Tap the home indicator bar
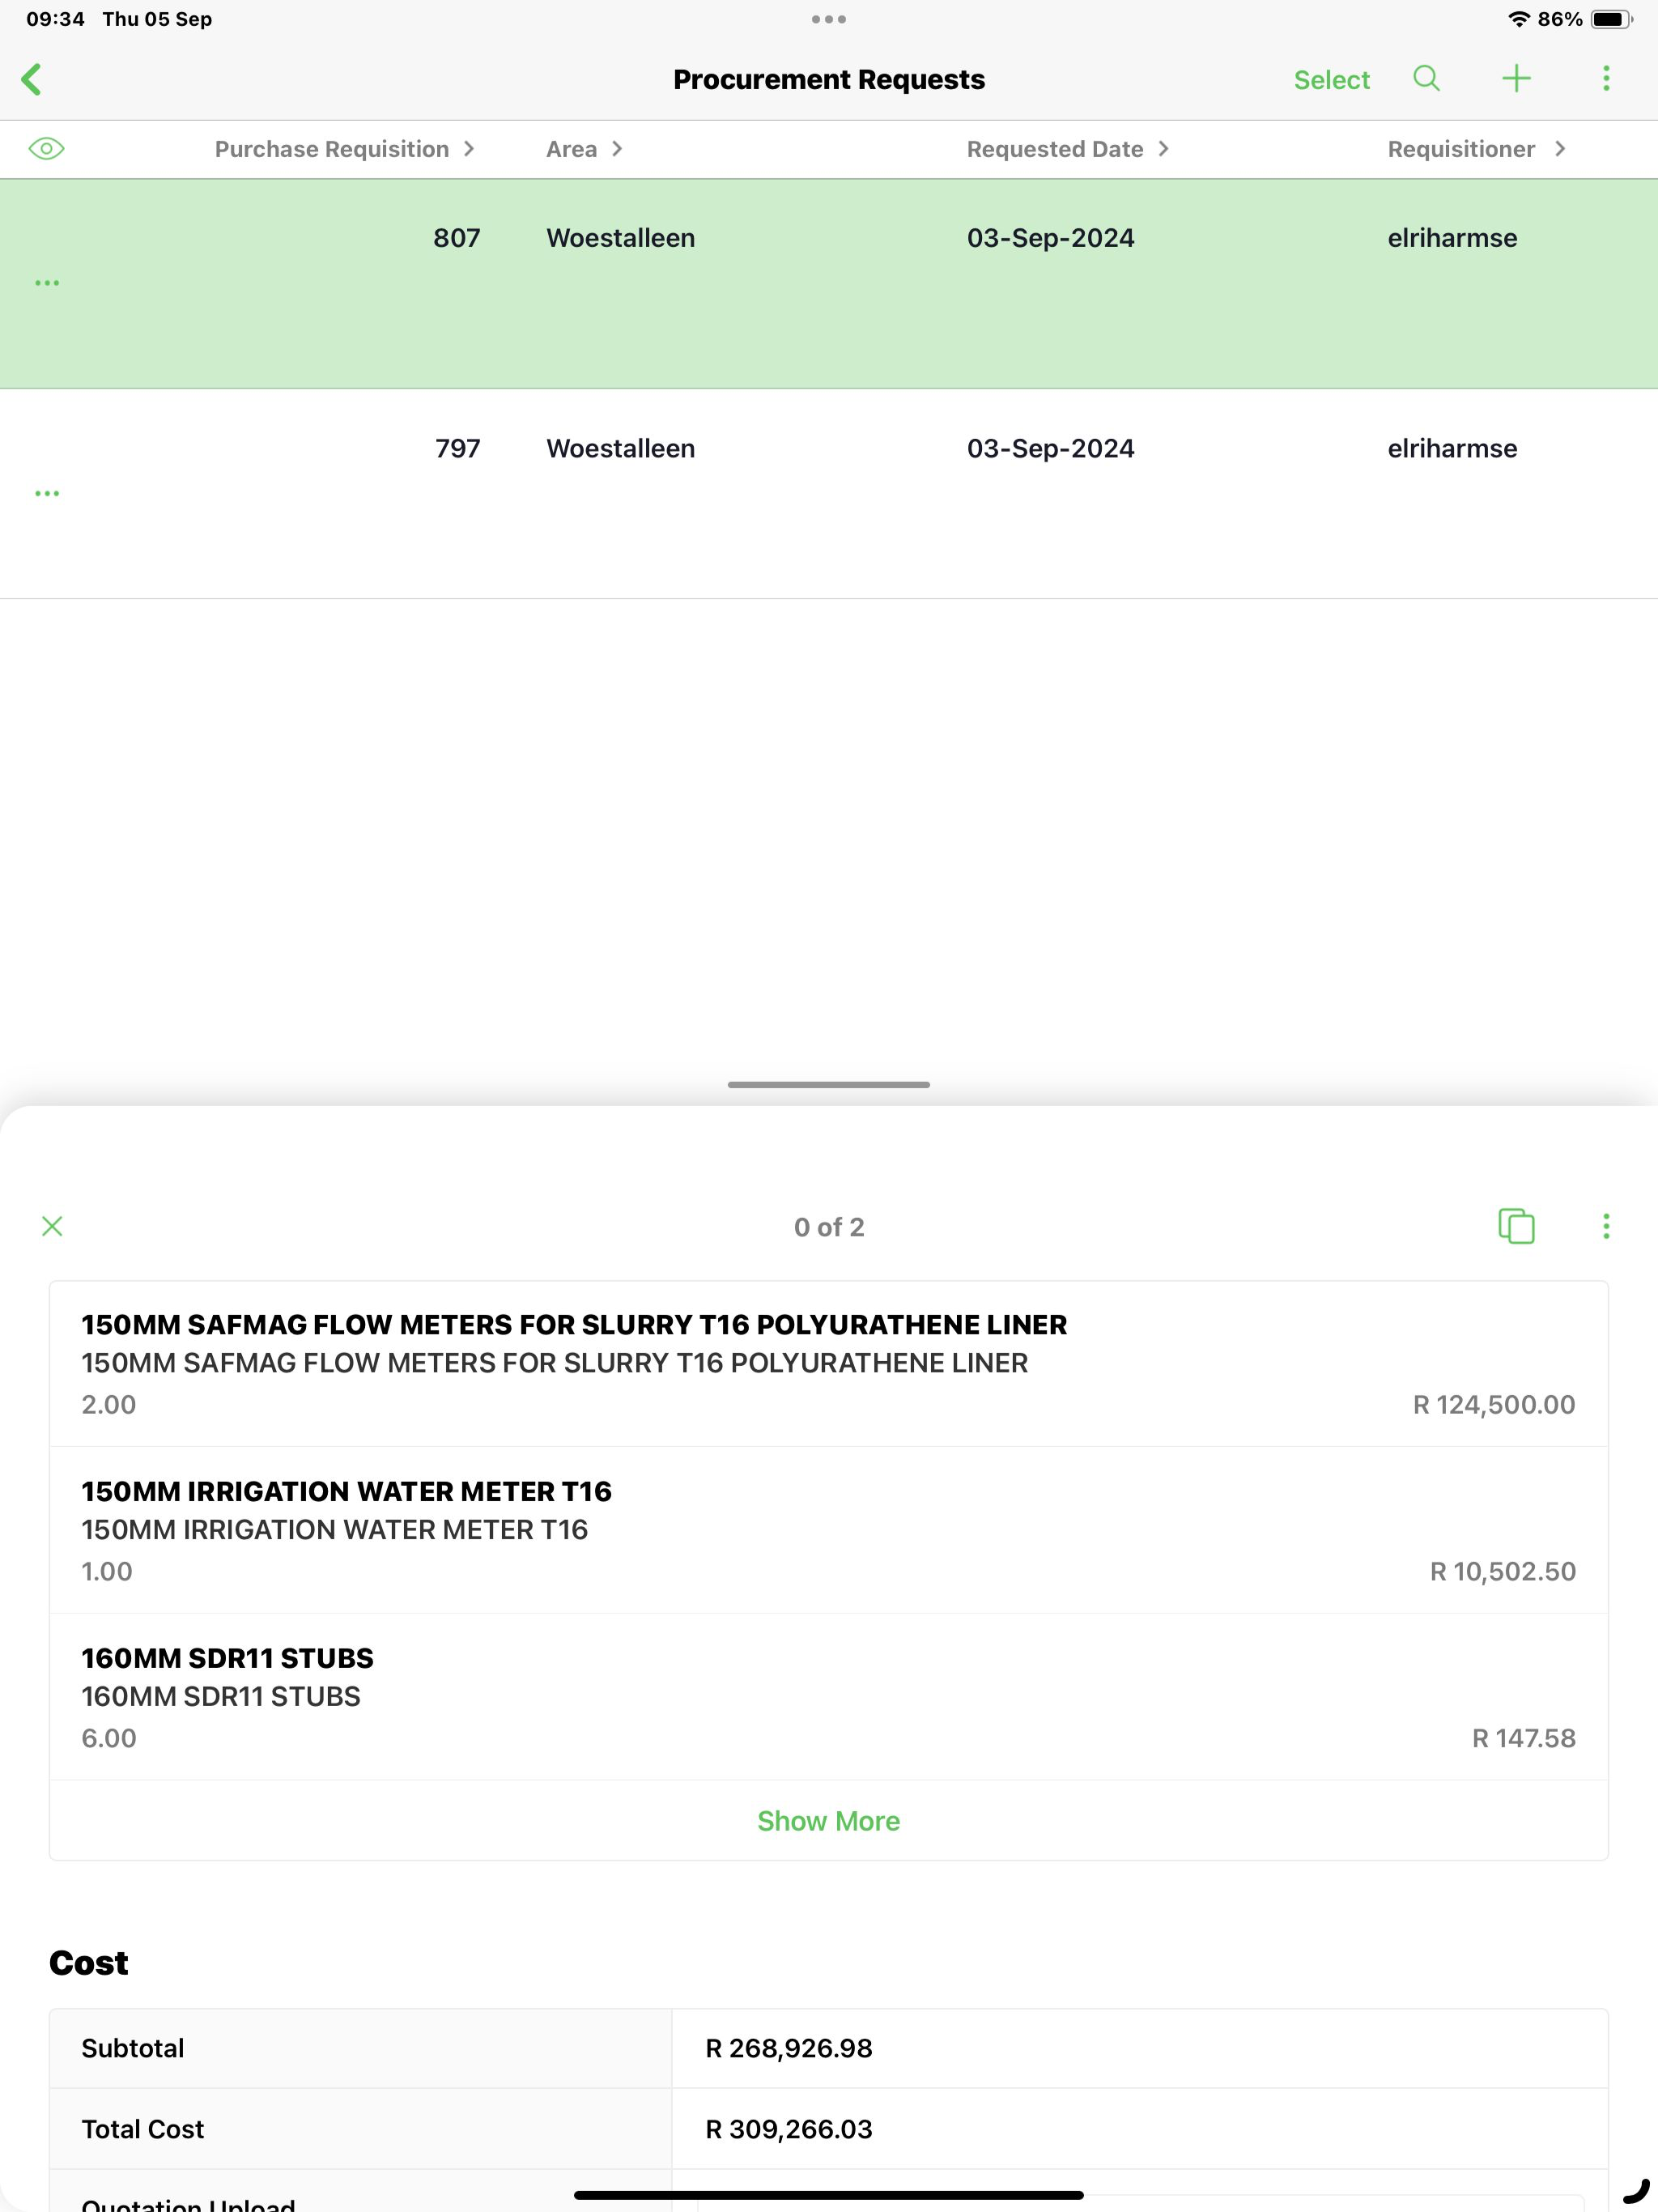 point(829,2195)
